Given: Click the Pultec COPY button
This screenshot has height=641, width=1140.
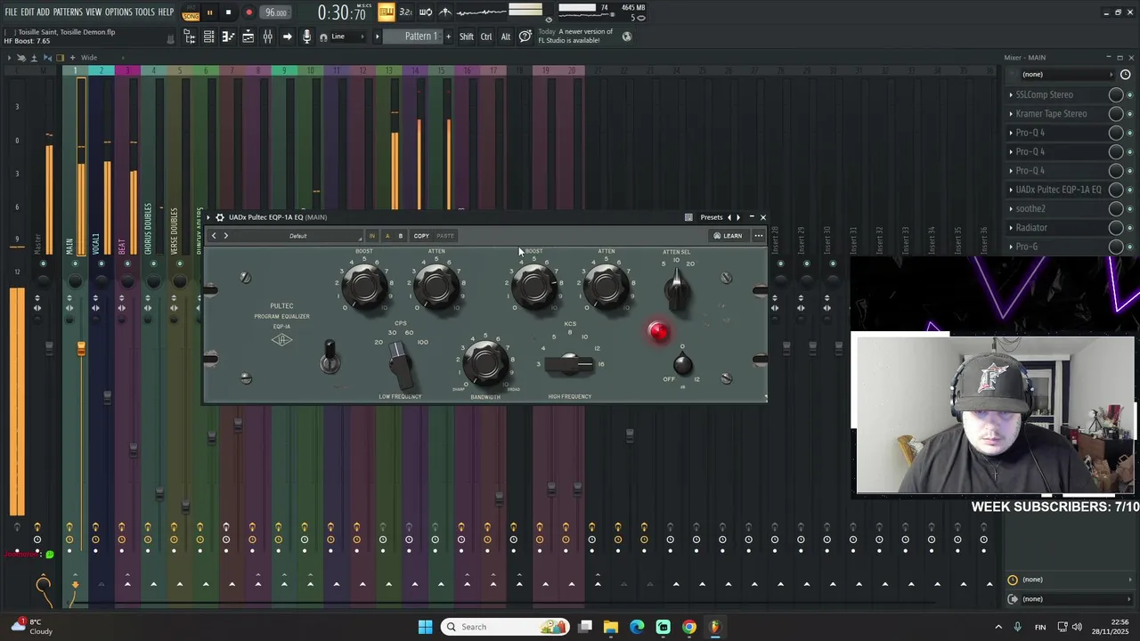Looking at the screenshot, I should pos(421,236).
